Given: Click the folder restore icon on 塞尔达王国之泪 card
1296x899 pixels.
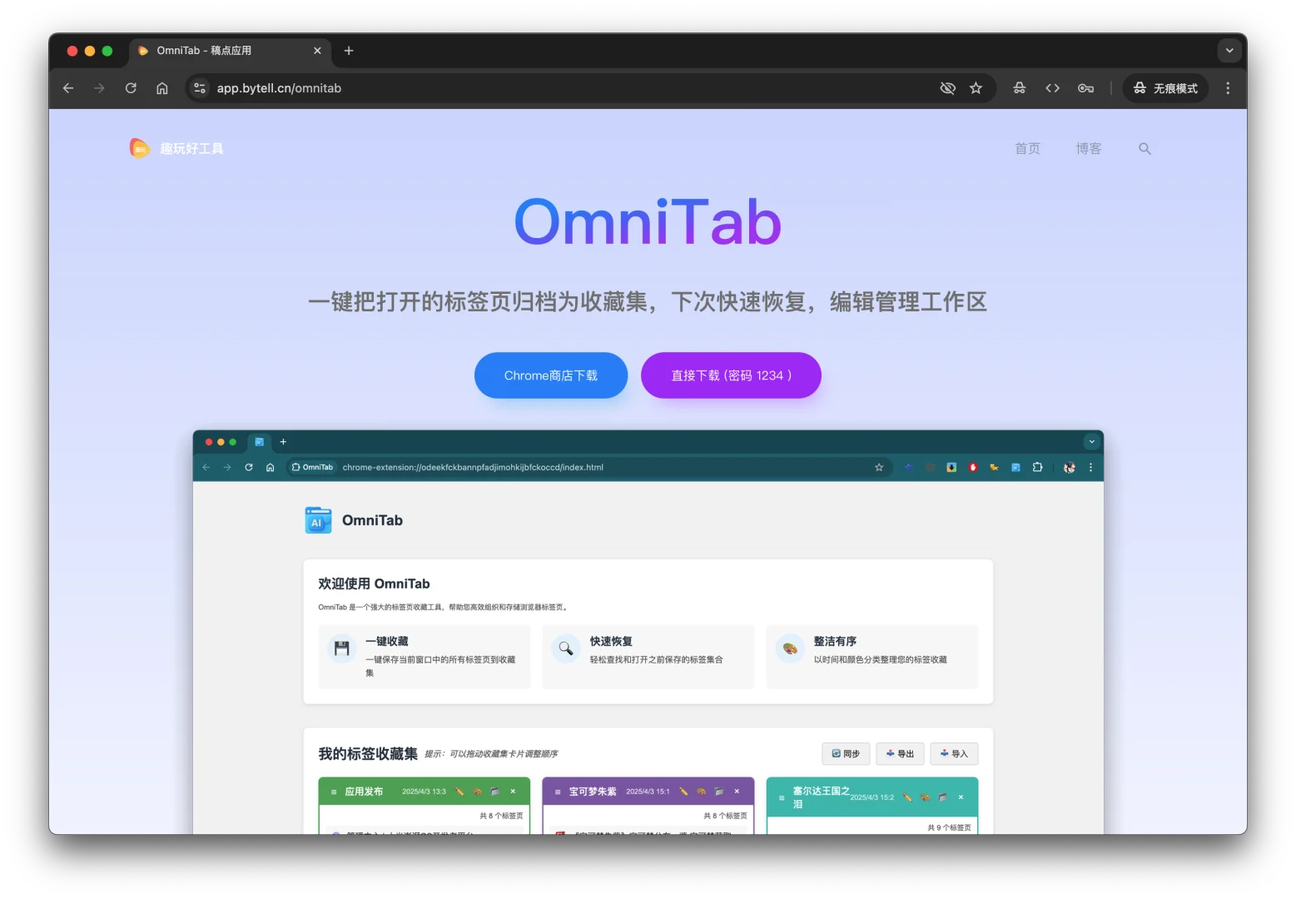Looking at the screenshot, I should (941, 797).
